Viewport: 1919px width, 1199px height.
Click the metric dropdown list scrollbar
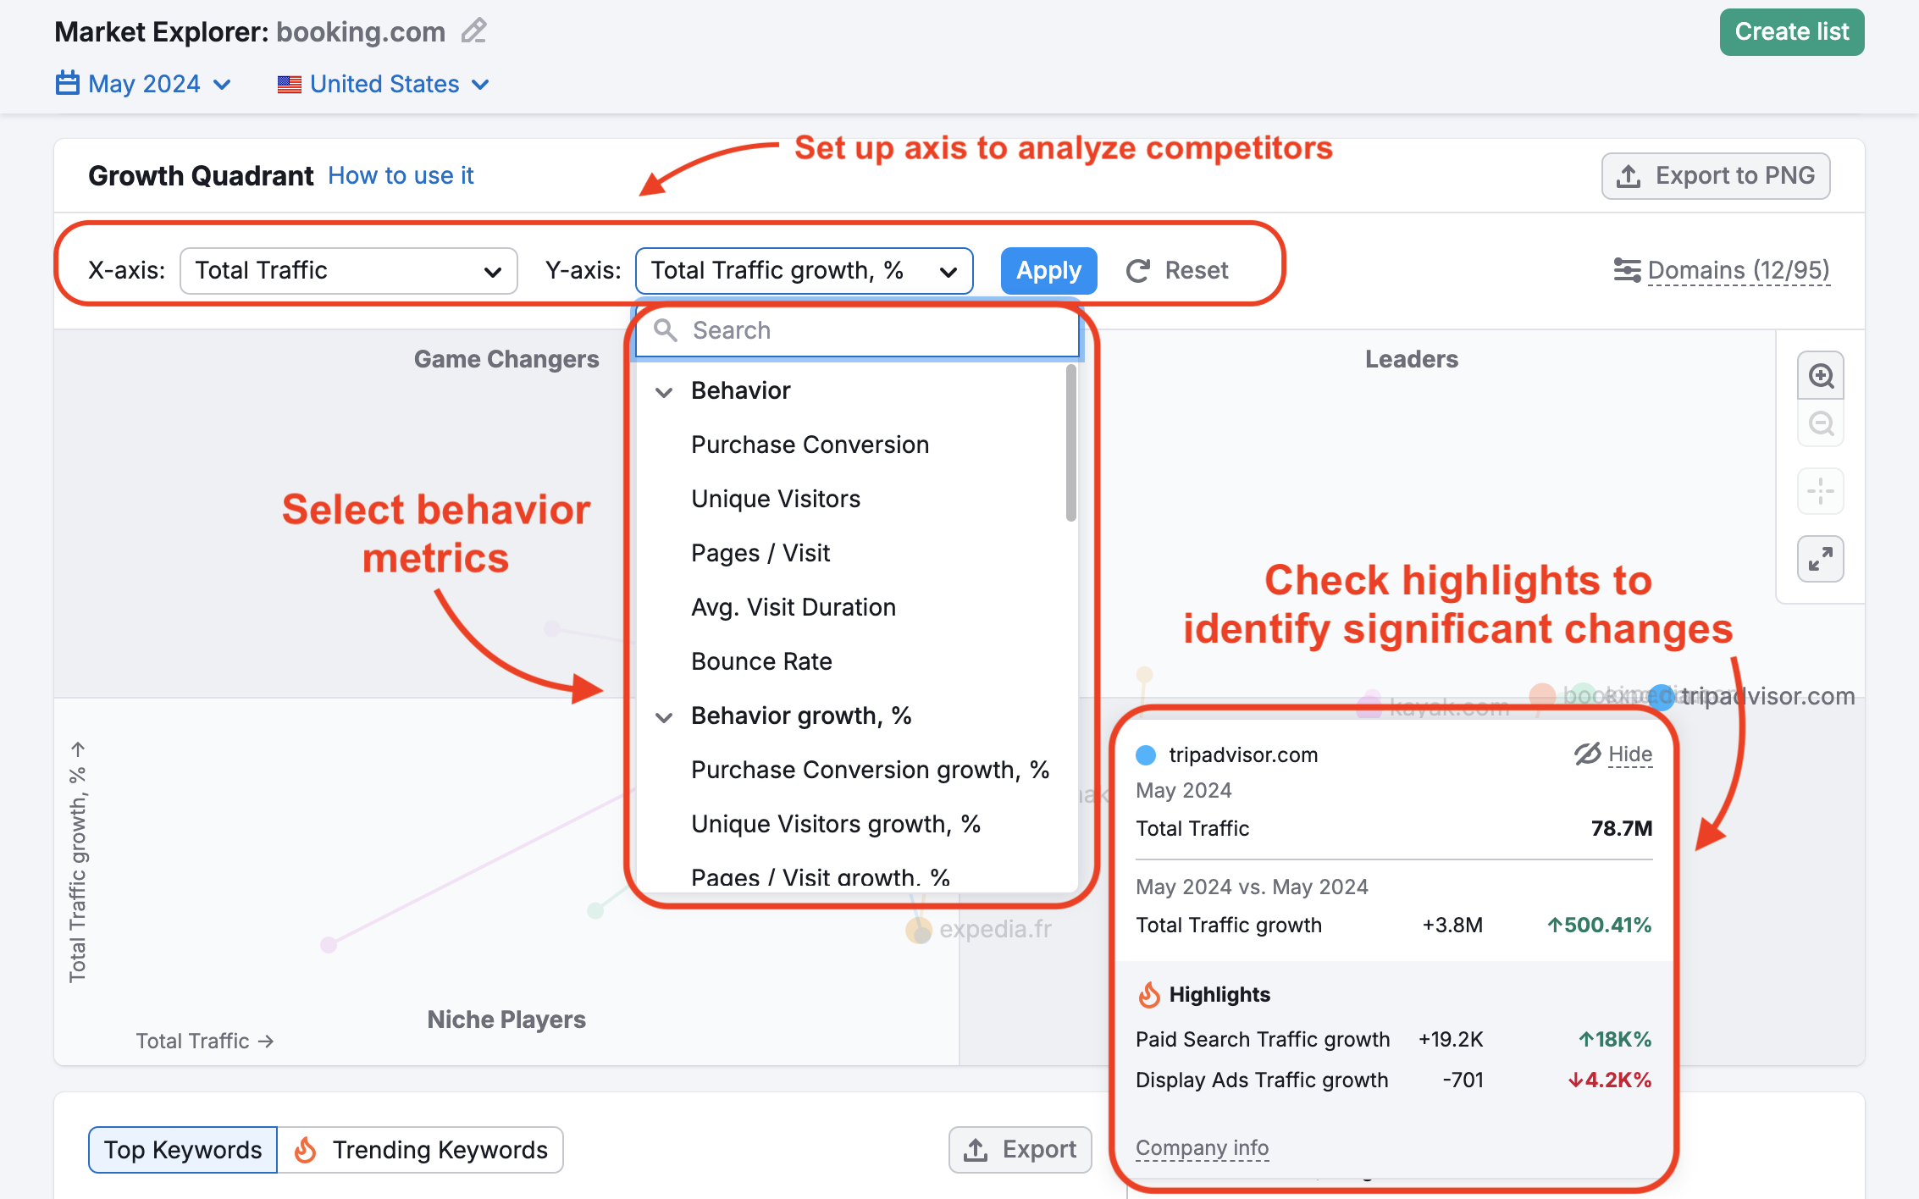[x=1070, y=443]
